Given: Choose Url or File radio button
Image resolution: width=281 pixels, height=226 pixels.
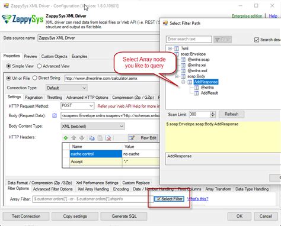Looking at the screenshot, I should (x=8, y=78).
